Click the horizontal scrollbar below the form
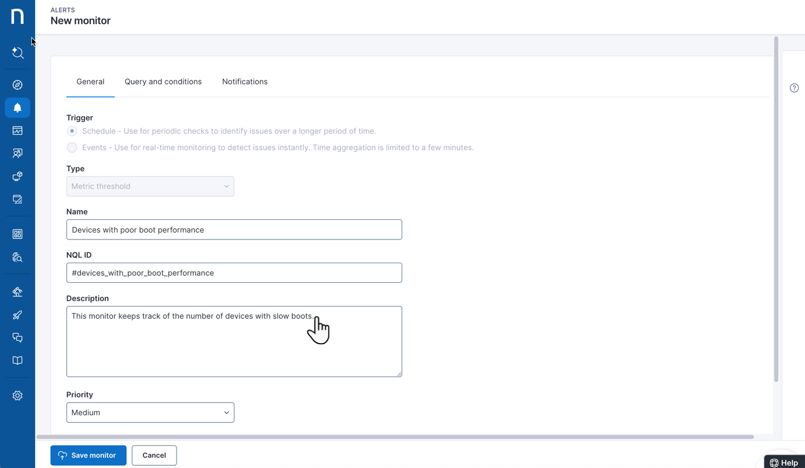805x468 pixels. 395,437
